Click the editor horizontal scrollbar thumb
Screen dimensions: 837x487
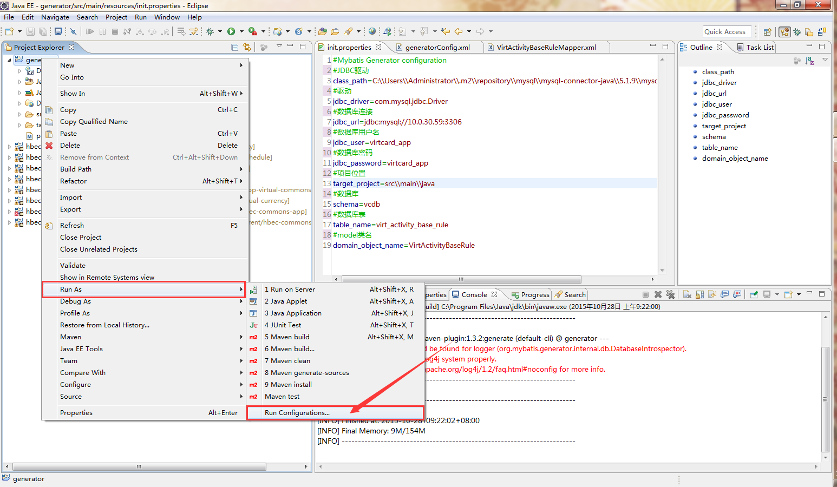tap(461, 279)
